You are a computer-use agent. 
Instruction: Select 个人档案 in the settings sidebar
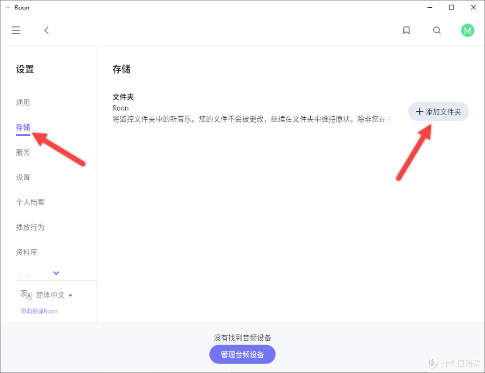click(x=30, y=202)
